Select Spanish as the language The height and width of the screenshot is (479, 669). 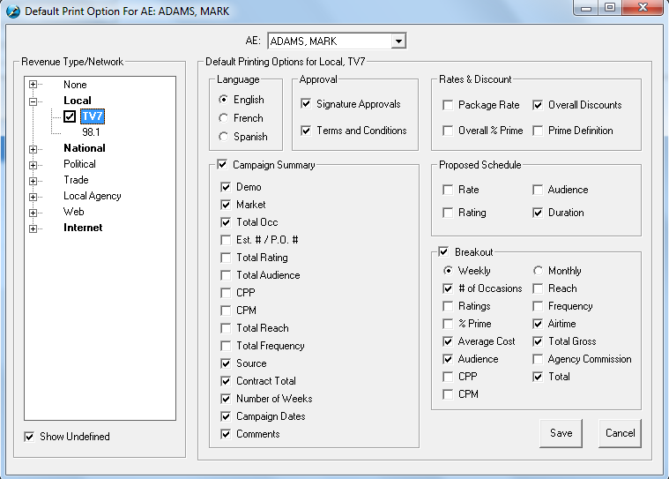click(x=224, y=137)
